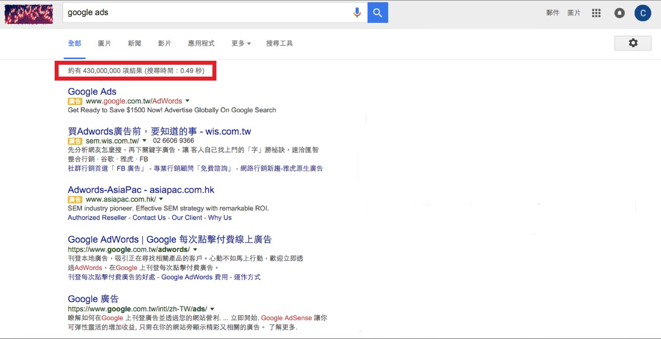Expand arrow next to intl/zh-TW/ads/ URL

(x=212, y=309)
